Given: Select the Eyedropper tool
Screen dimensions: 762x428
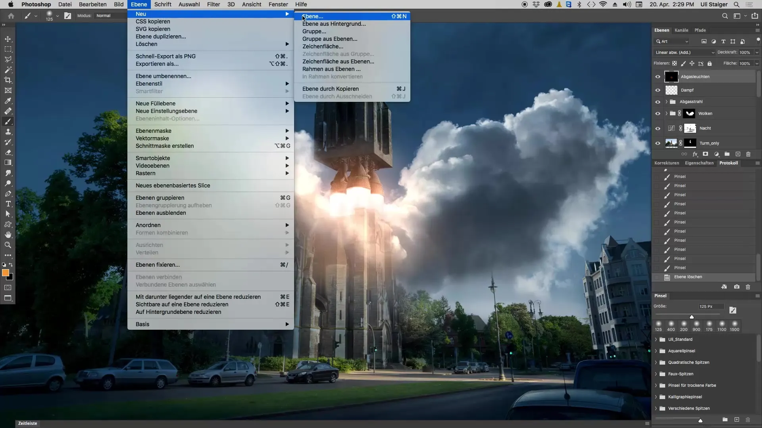Looking at the screenshot, I should click(8, 101).
